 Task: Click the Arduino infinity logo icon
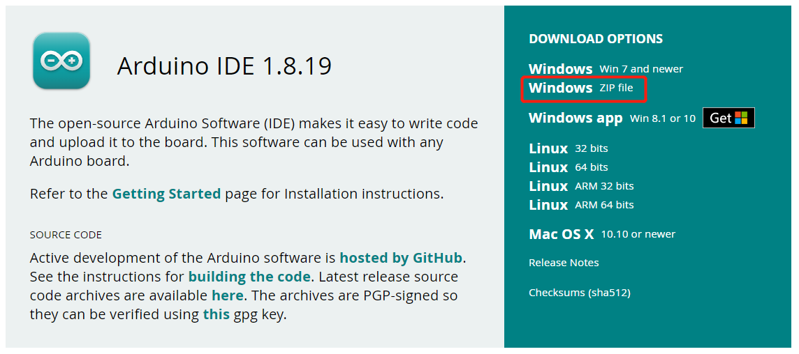(61, 61)
